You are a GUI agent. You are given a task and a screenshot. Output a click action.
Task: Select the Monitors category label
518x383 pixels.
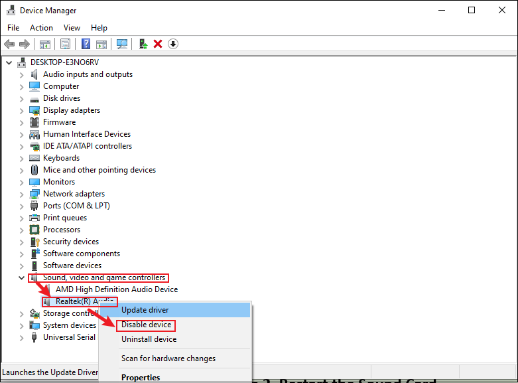coord(59,182)
